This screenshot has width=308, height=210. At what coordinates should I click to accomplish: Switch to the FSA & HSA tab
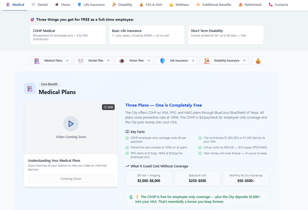click(x=151, y=5)
